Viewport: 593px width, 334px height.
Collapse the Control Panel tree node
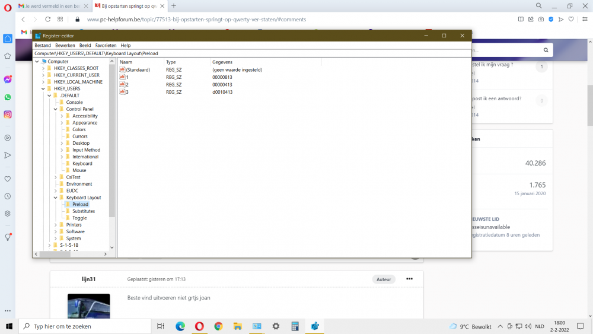point(56,109)
